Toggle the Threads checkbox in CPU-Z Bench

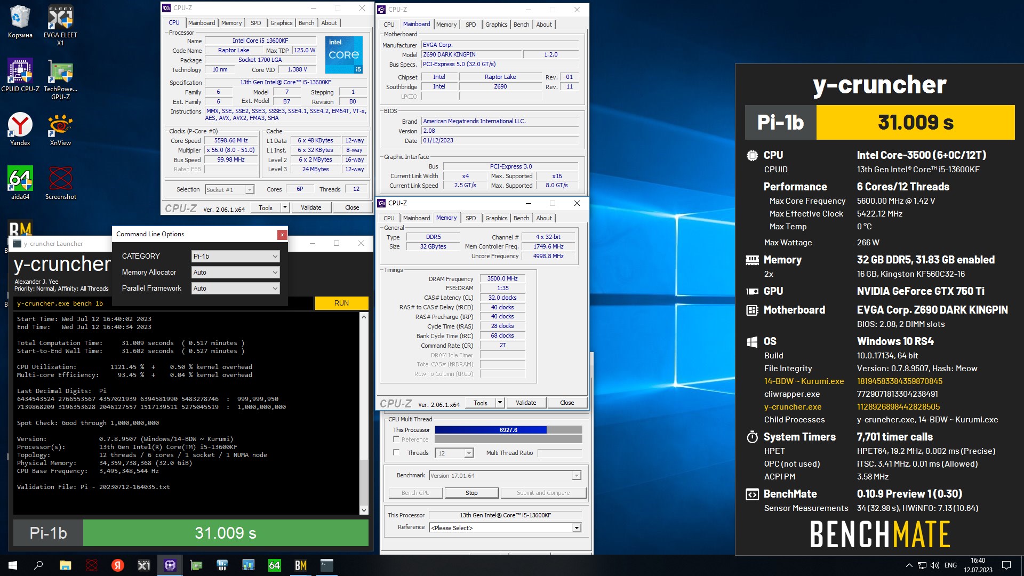(396, 452)
